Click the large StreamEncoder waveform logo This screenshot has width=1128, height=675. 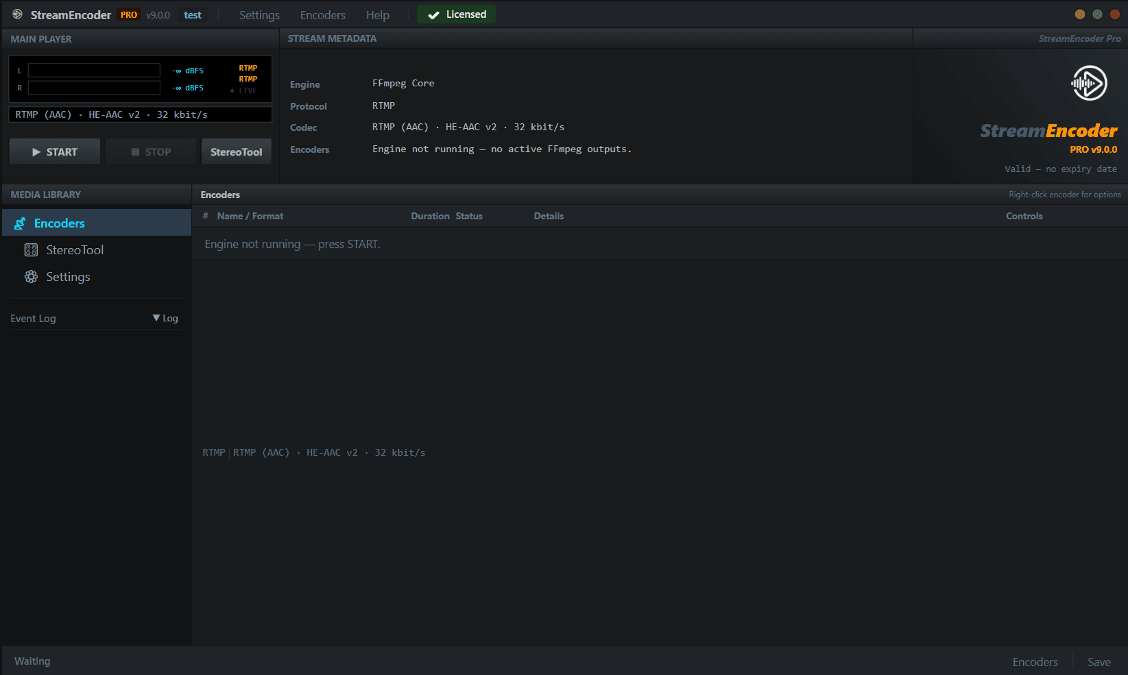tap(1089, 83)
